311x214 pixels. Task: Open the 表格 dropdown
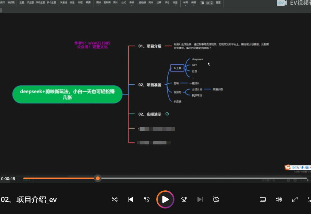click(x=132, y=3)
